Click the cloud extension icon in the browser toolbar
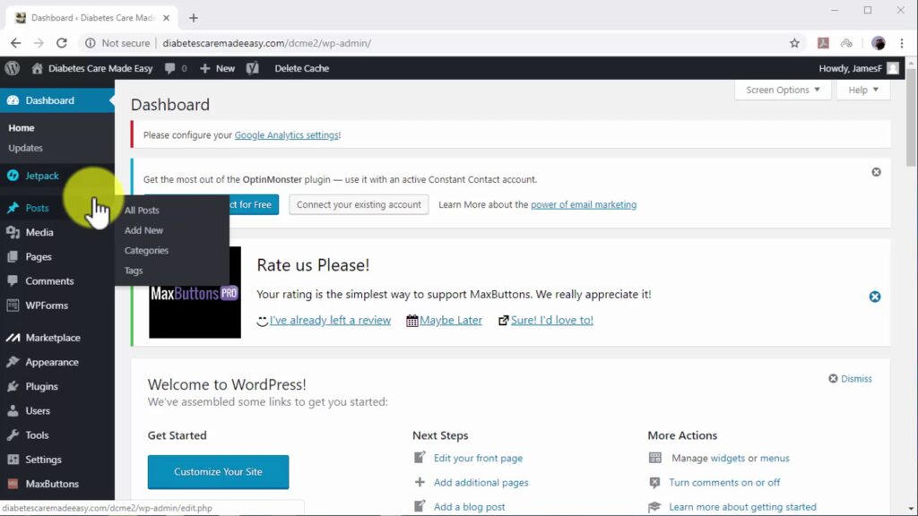 846,43
